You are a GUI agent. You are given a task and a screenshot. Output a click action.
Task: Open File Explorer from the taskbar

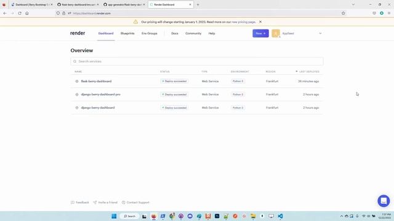pos(253,216)
